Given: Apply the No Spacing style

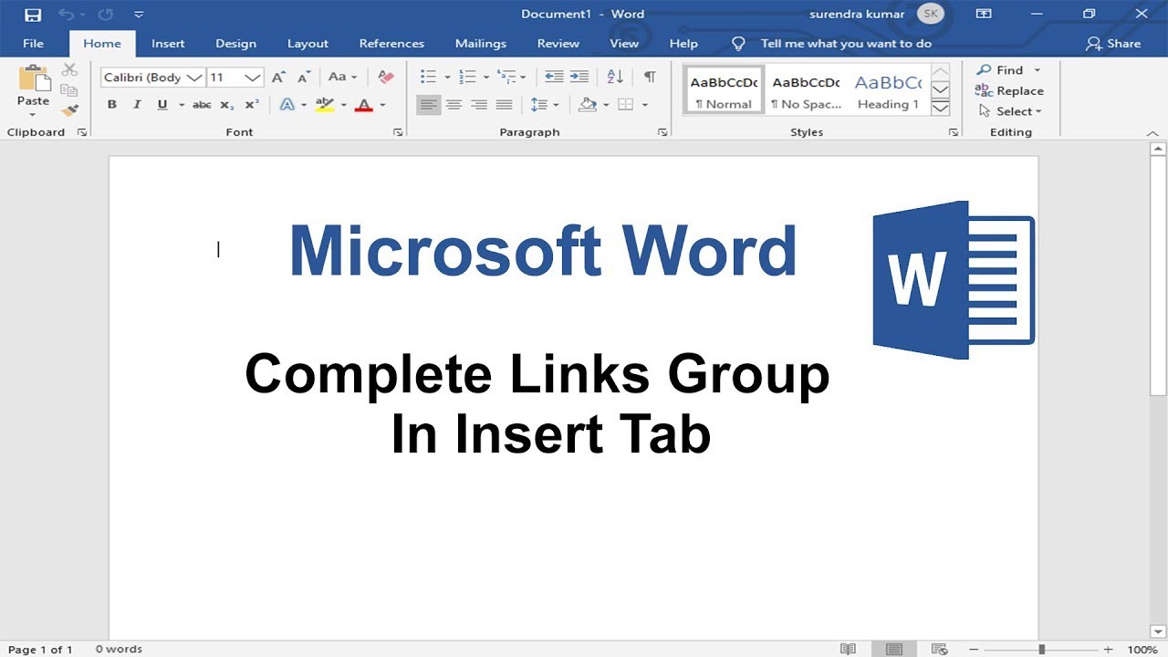Looking at the screenshot, I should pos(806,89).
